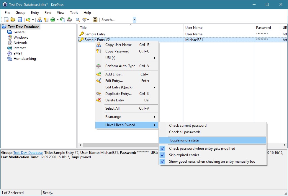Select the Network group

coord(20,43)
